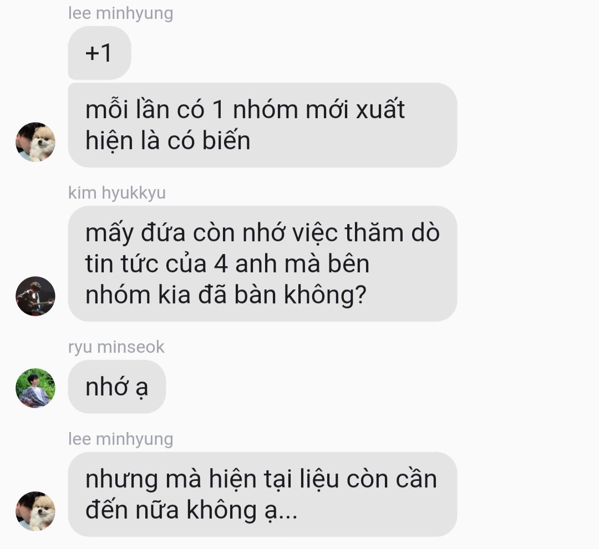Open 'lee minhyung' name above the last message
The height and width of the screenshot is (549, 599).
(x=121, y=439)
